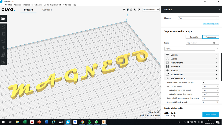Click the Salva su File button

[x=211, y=114]
